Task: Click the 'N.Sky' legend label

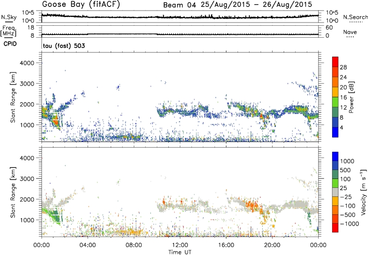Action: coord(9,17)
